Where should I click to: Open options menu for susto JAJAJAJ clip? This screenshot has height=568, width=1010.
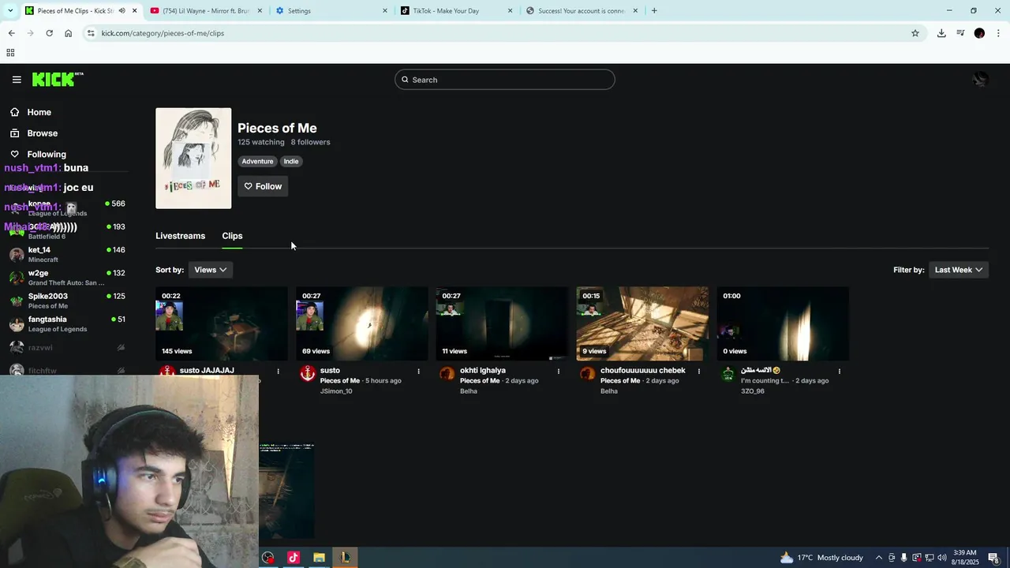(x=278, y=371)
